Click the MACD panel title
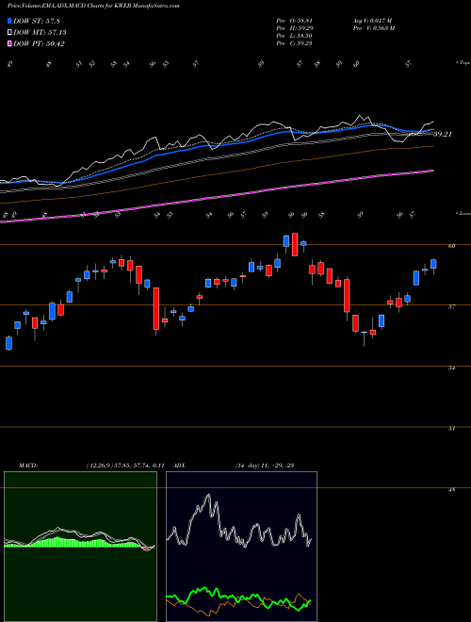The height and width of the screenshot is (622, 471). tap(28, 466)
